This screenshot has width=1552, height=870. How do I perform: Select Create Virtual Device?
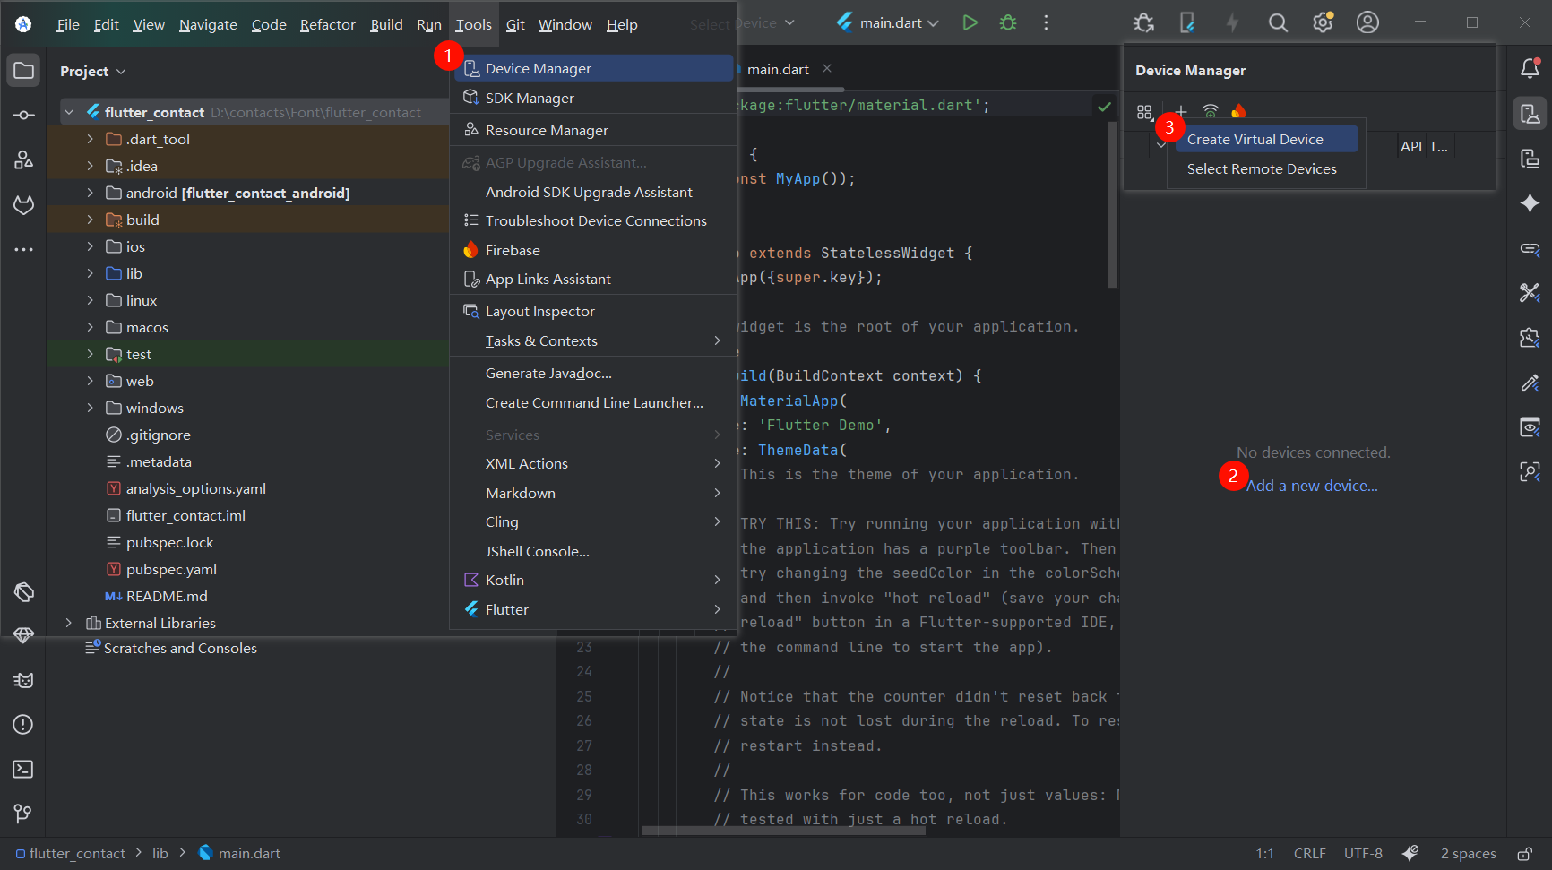click(x=1266, y=139)
